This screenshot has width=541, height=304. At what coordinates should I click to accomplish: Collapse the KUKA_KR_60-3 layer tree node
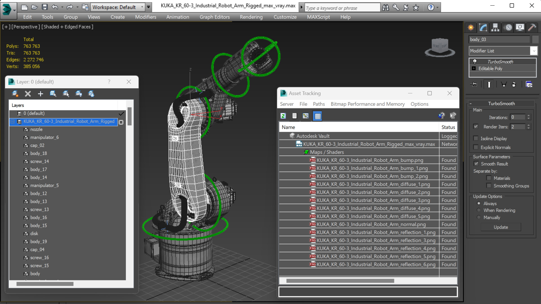pos(13,121)
